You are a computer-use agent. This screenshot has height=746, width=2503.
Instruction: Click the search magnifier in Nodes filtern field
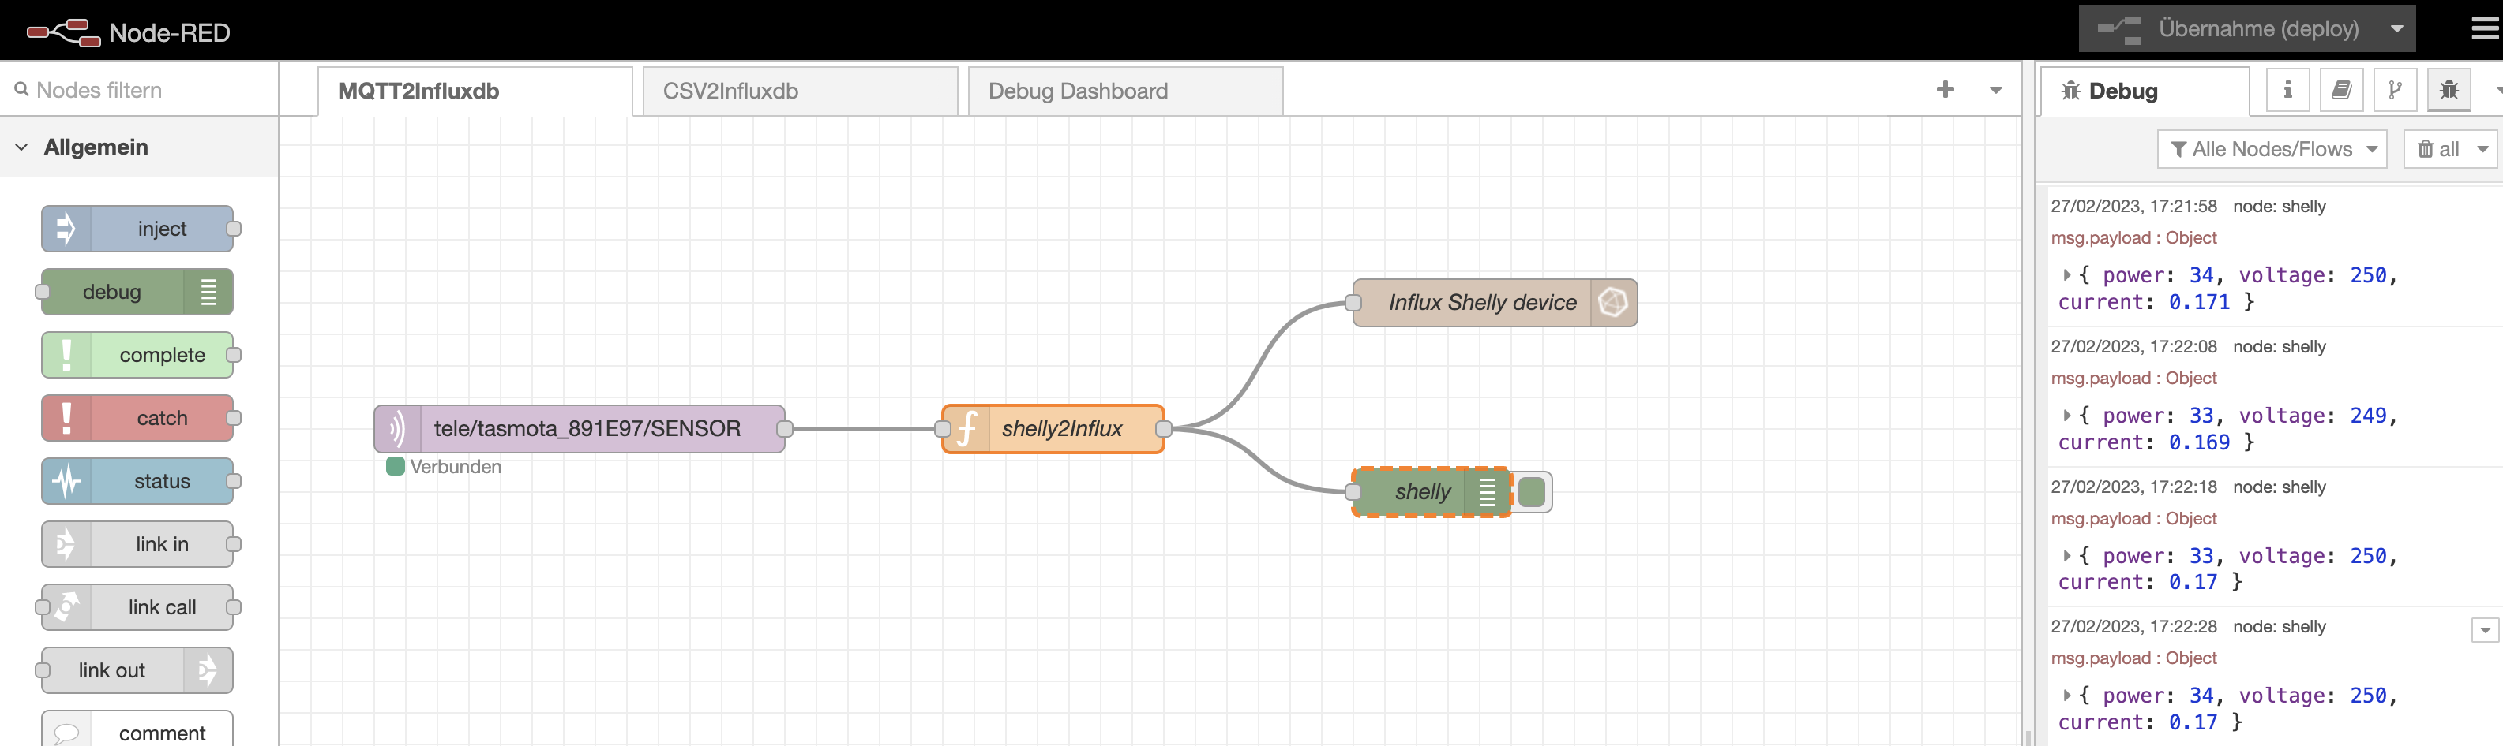coord(22,88)
